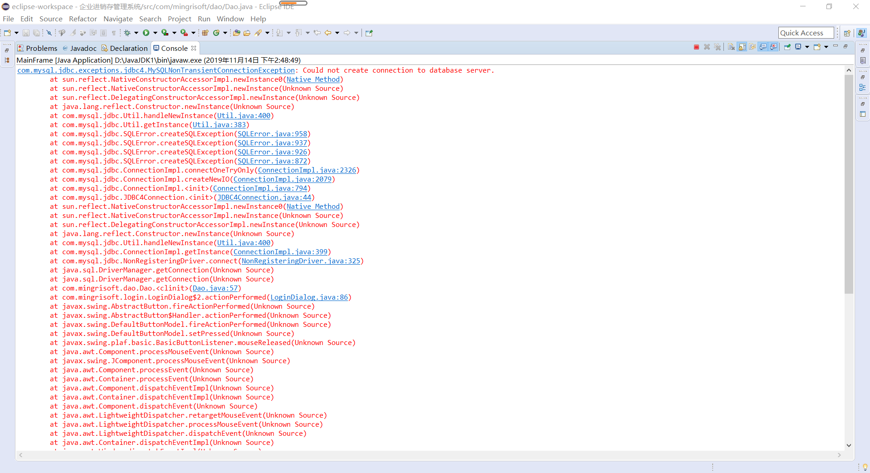Open the Outline side view icon
870x473 pixels.
[x=863, y=87]
